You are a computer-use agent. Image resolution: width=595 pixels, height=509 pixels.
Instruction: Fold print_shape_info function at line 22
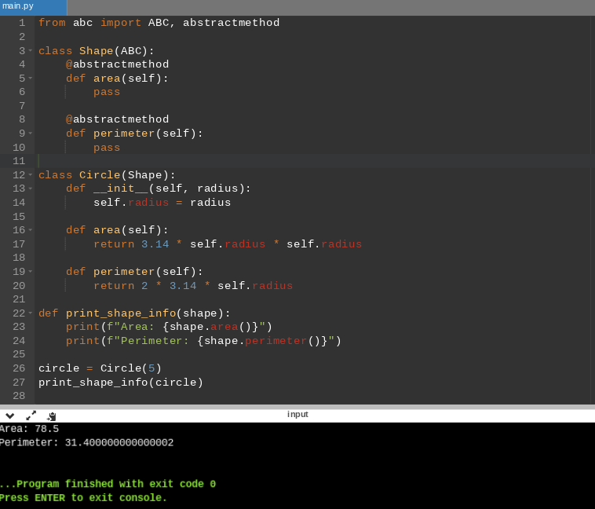[x=31, y=313]
